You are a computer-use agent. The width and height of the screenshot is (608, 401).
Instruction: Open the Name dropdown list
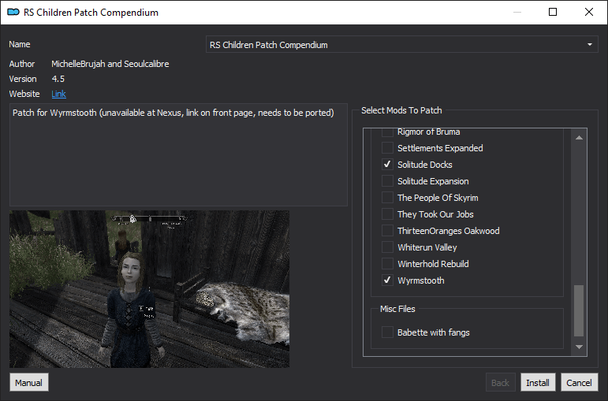pos(401,45)
